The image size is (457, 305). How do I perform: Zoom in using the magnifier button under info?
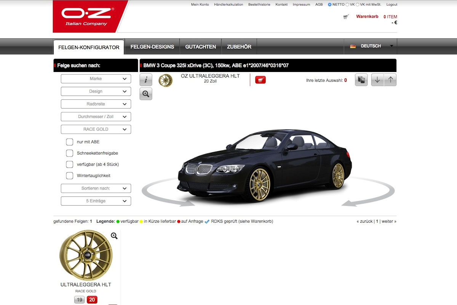tap(146, 94)
